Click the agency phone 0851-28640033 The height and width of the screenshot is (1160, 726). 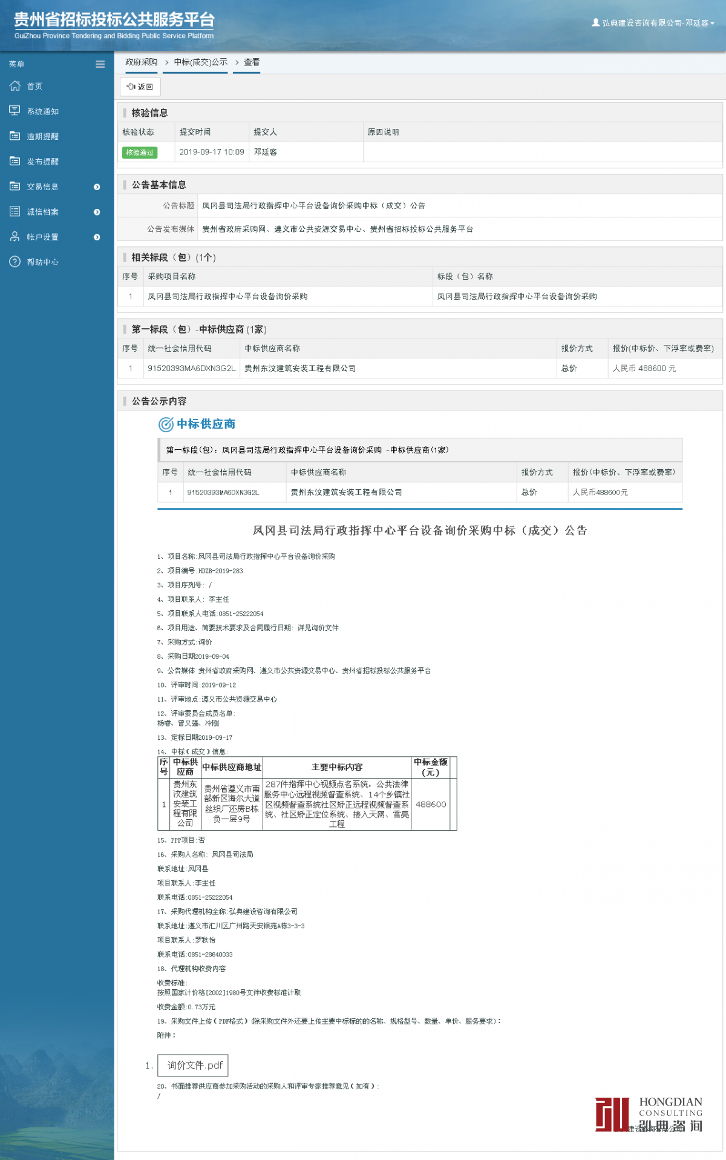click(195, 955)
